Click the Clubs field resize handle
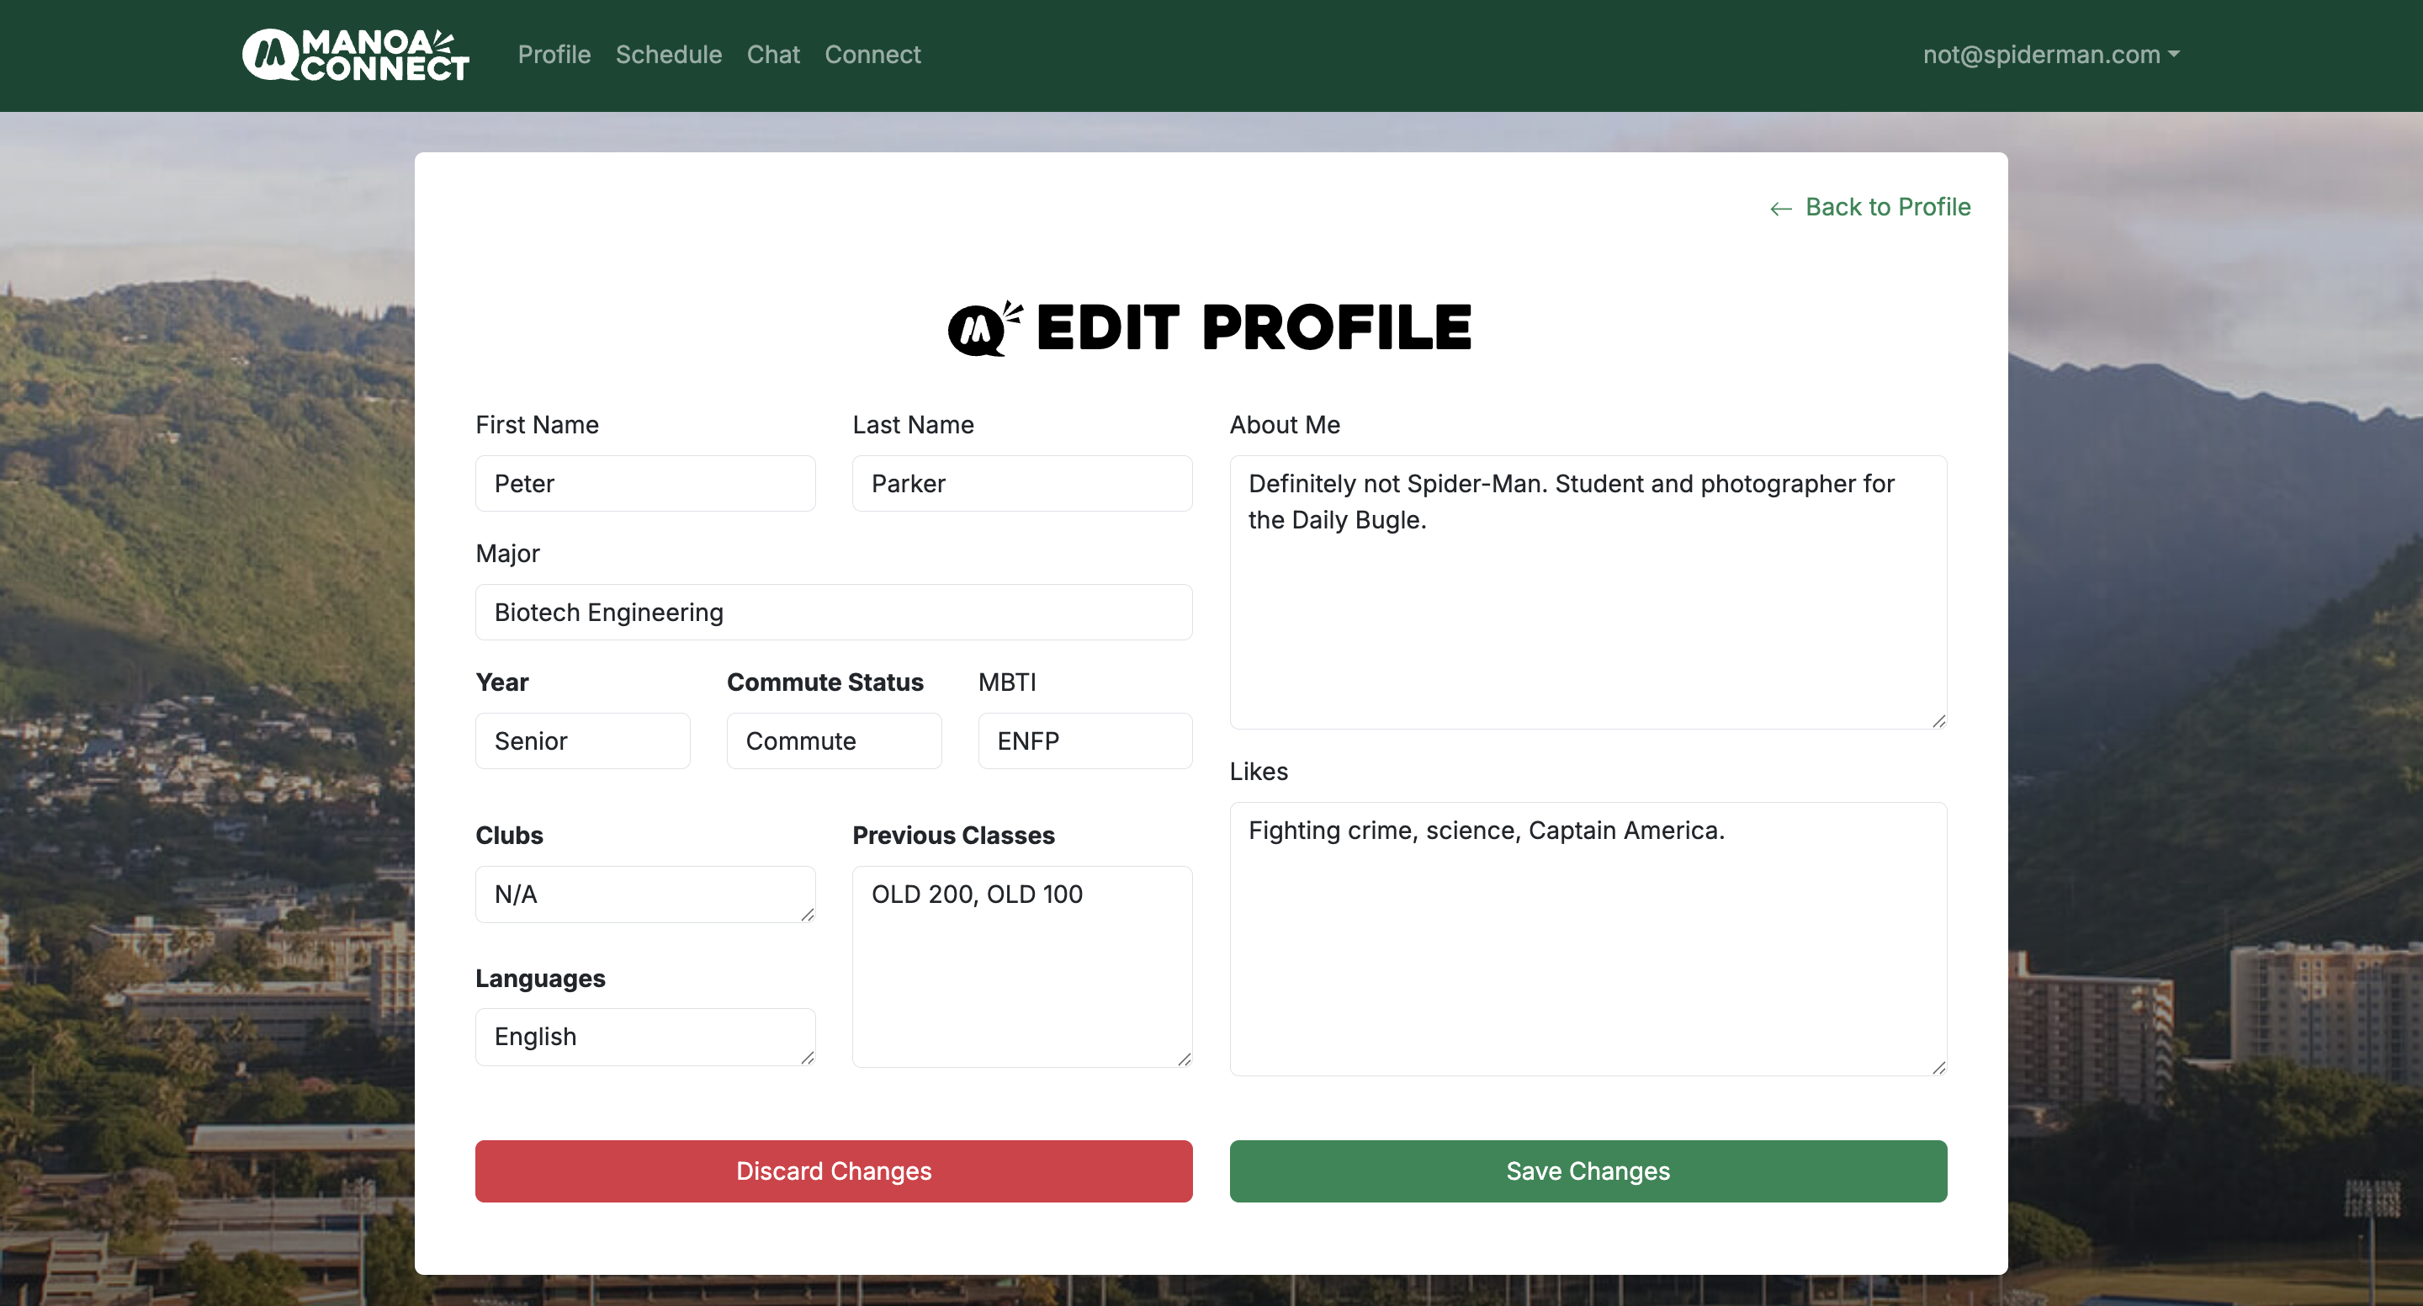Screen dimensions: 2423x1306 click(x=807, y=915)
